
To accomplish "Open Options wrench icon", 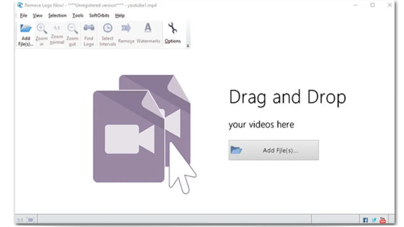I will [172, 28].
